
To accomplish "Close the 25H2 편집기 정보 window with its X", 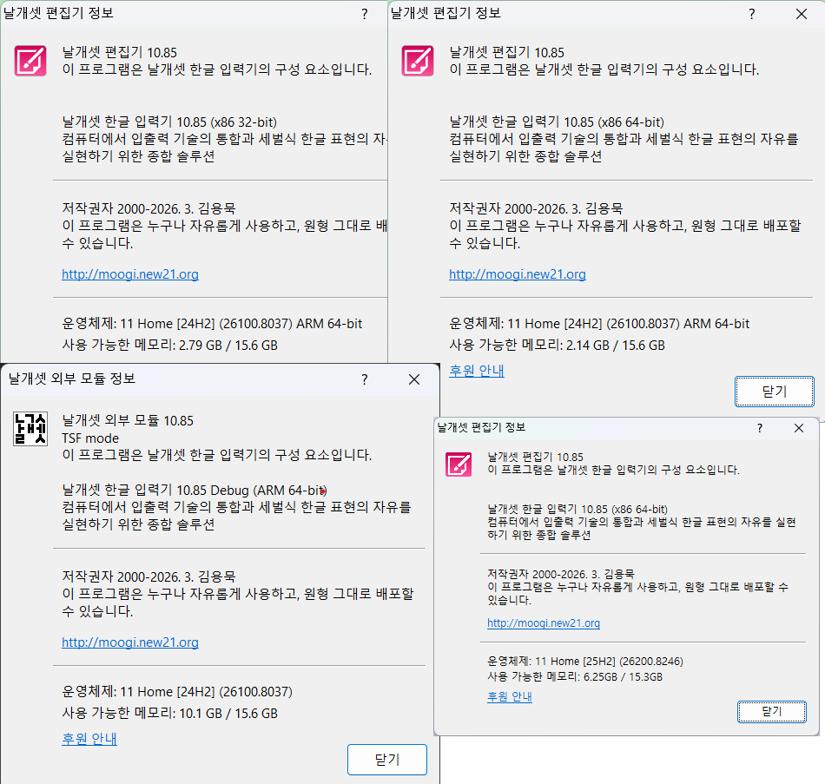I will pyautogui.click(x=799, y=428).
